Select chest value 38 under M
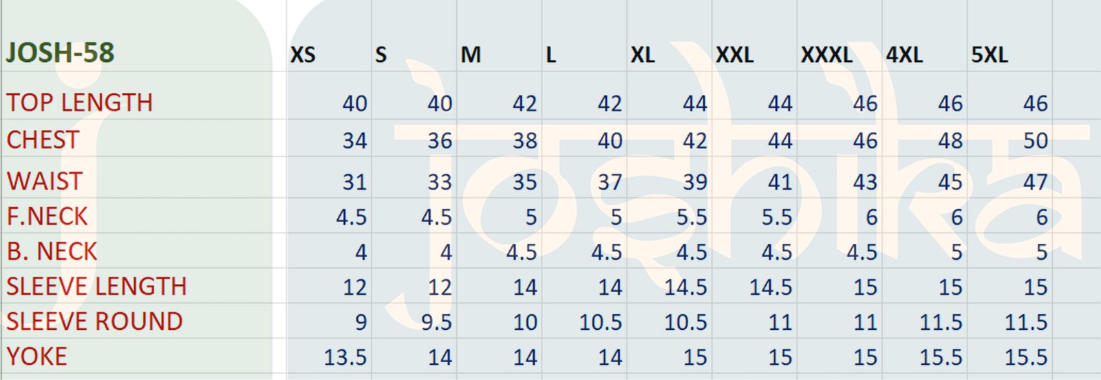Viewport: 1101px width, 380px height. tap(524, 141)
